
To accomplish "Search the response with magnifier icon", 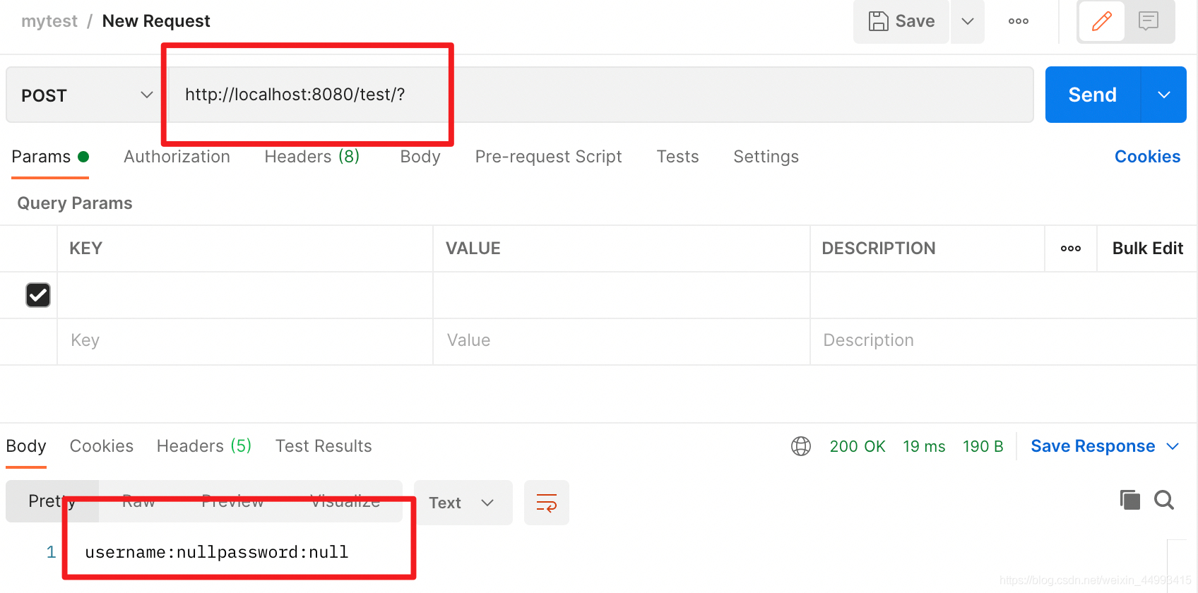I will tap(1163, 500).
